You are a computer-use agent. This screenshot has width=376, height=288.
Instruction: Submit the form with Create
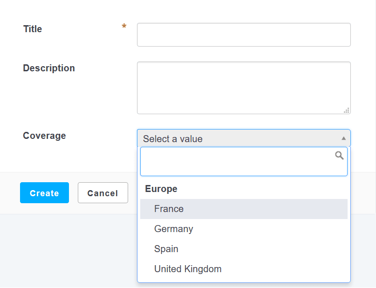pyautogui.click(x=44, y=193)
